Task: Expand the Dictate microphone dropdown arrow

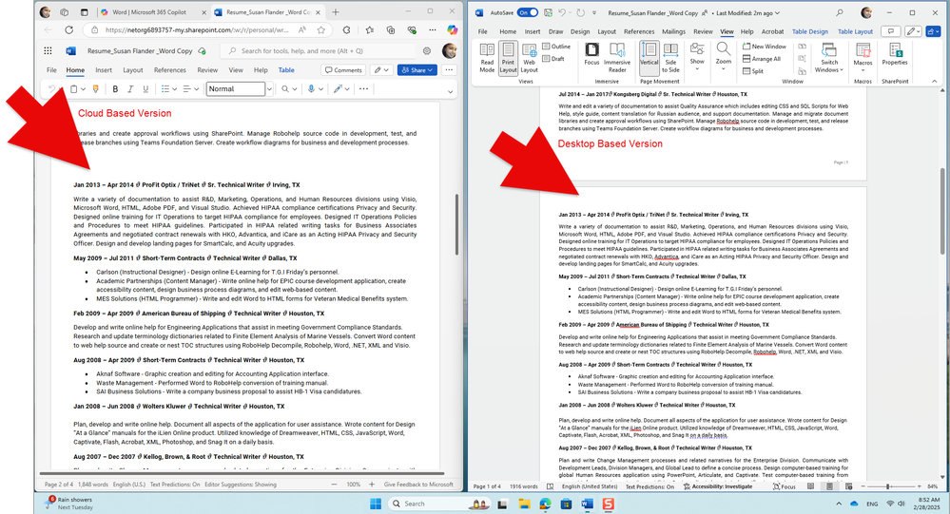Action: (320, 89)
